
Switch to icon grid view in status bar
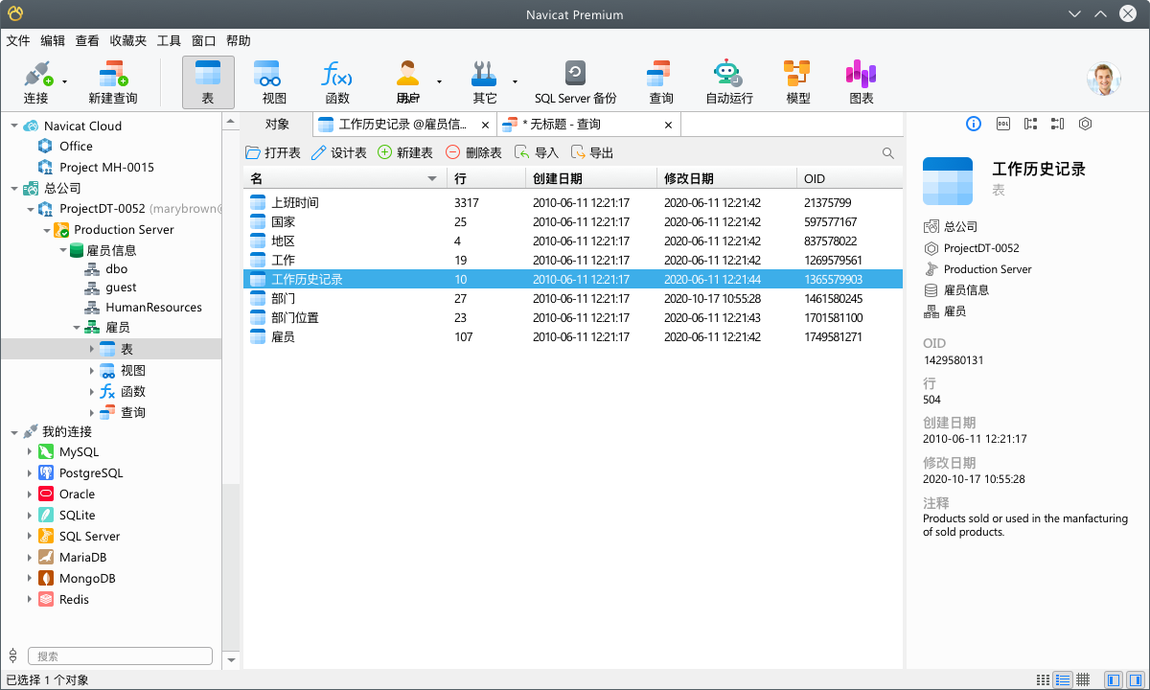1043,679
